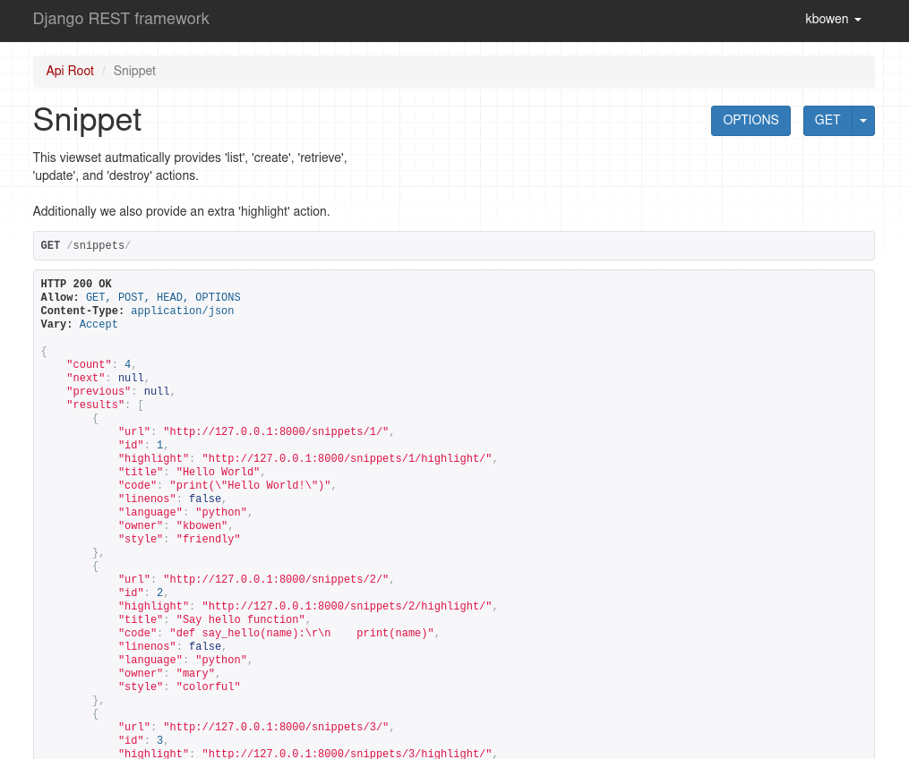This screenshot has height=759, width=909.
Task: Click the Vary Accept header value
Action: [x=98, y=324]
